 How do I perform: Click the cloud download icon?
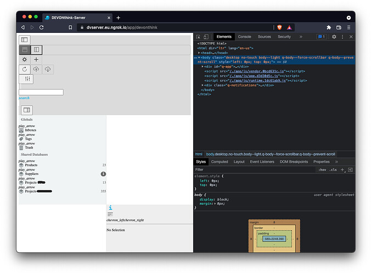pos(48,69)
